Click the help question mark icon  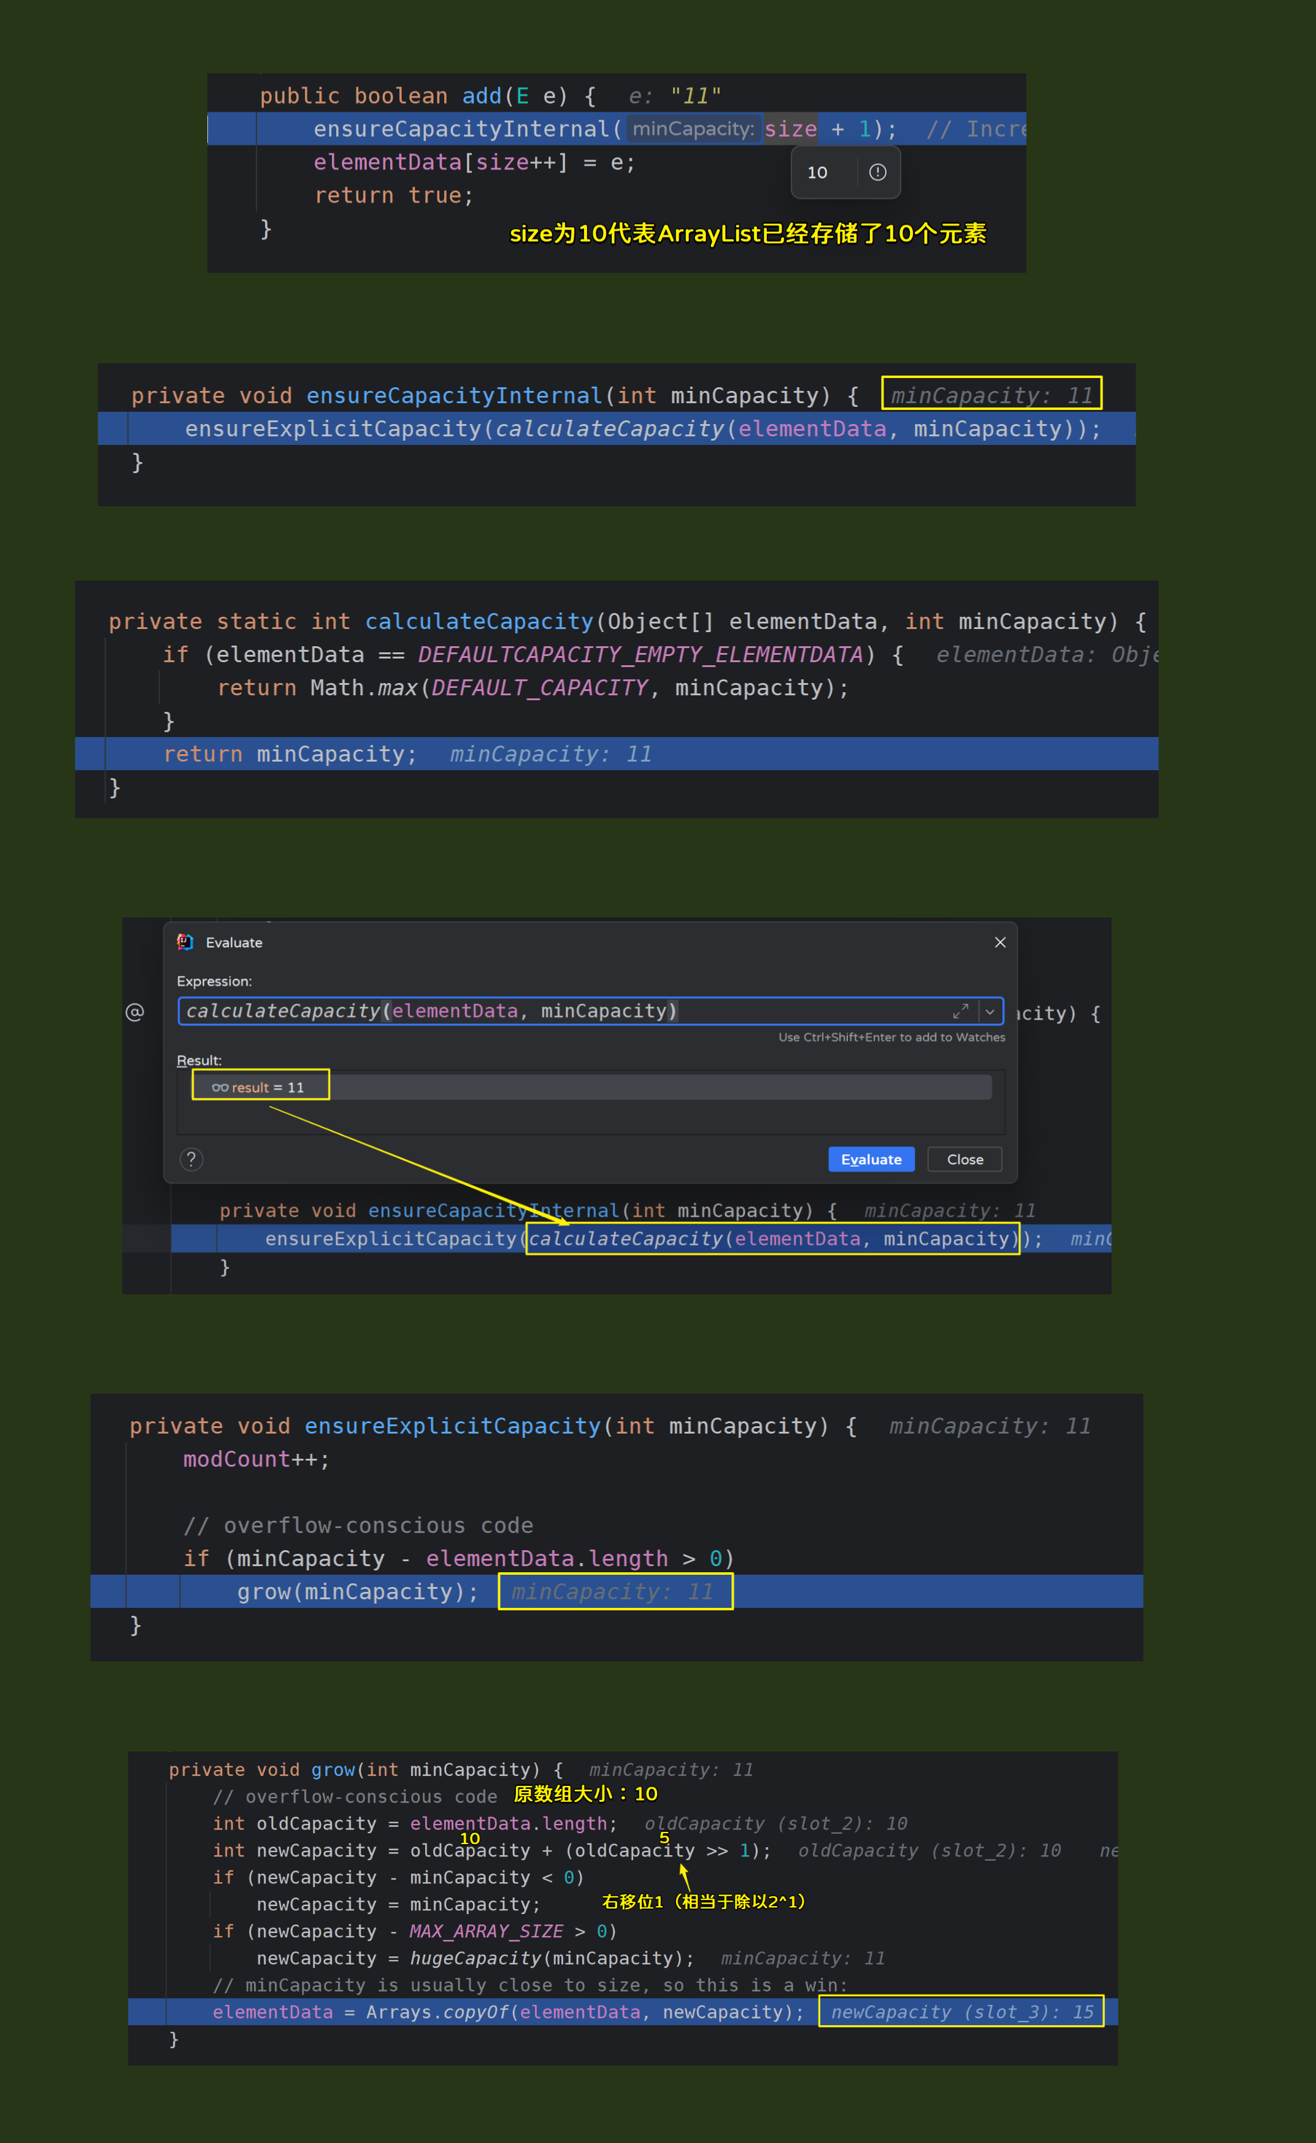pos(191,1159)
